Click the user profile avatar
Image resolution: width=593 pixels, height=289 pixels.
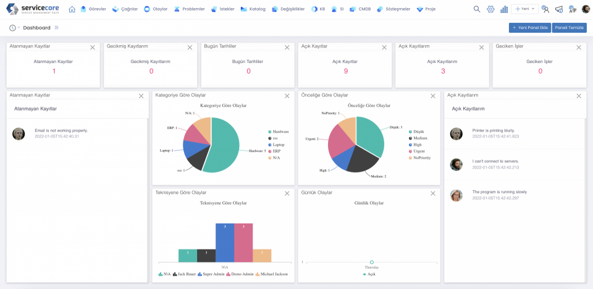click(x=586, y=9)
